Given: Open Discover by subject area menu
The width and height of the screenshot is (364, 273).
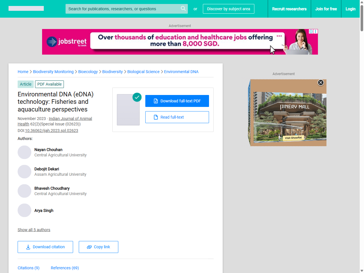Looking at the screenshot, I should click(228, 9).
